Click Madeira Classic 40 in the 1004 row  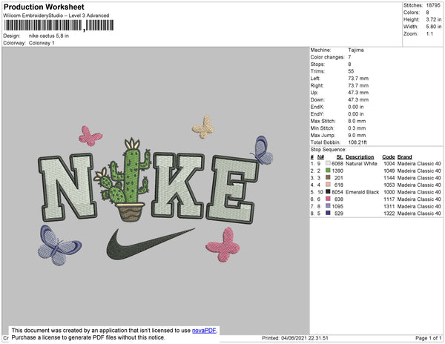point(419,164)
